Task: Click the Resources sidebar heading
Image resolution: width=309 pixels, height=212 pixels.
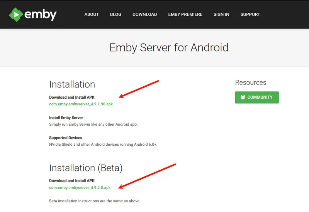Action: (x=250, y=82)
